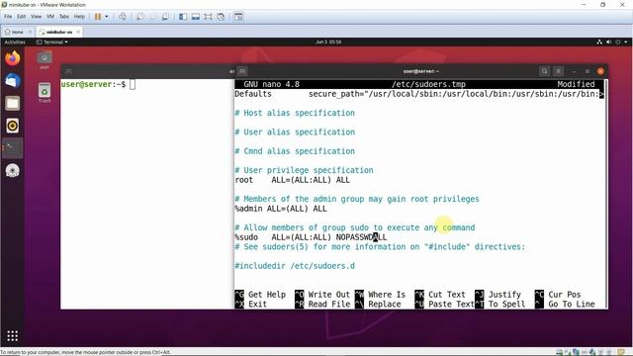Click the '# User alias specification' comment
633x356 pixels.
(295, 132)
